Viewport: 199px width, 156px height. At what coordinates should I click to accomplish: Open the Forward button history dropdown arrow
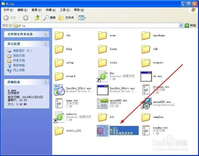click(x=31, y=17)
